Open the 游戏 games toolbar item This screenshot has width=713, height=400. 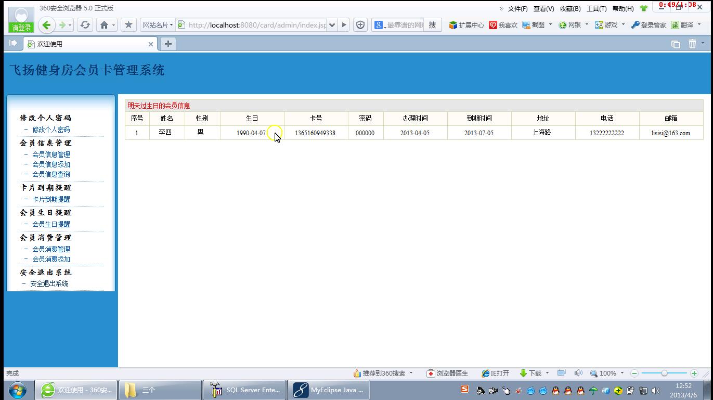coord(606,25)
